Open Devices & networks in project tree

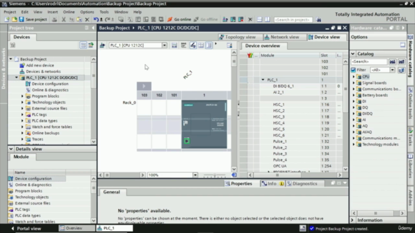point(43,72)
